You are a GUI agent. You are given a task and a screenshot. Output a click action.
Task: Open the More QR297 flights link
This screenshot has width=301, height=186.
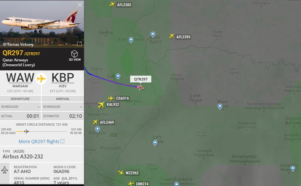[x=42, y=142]
